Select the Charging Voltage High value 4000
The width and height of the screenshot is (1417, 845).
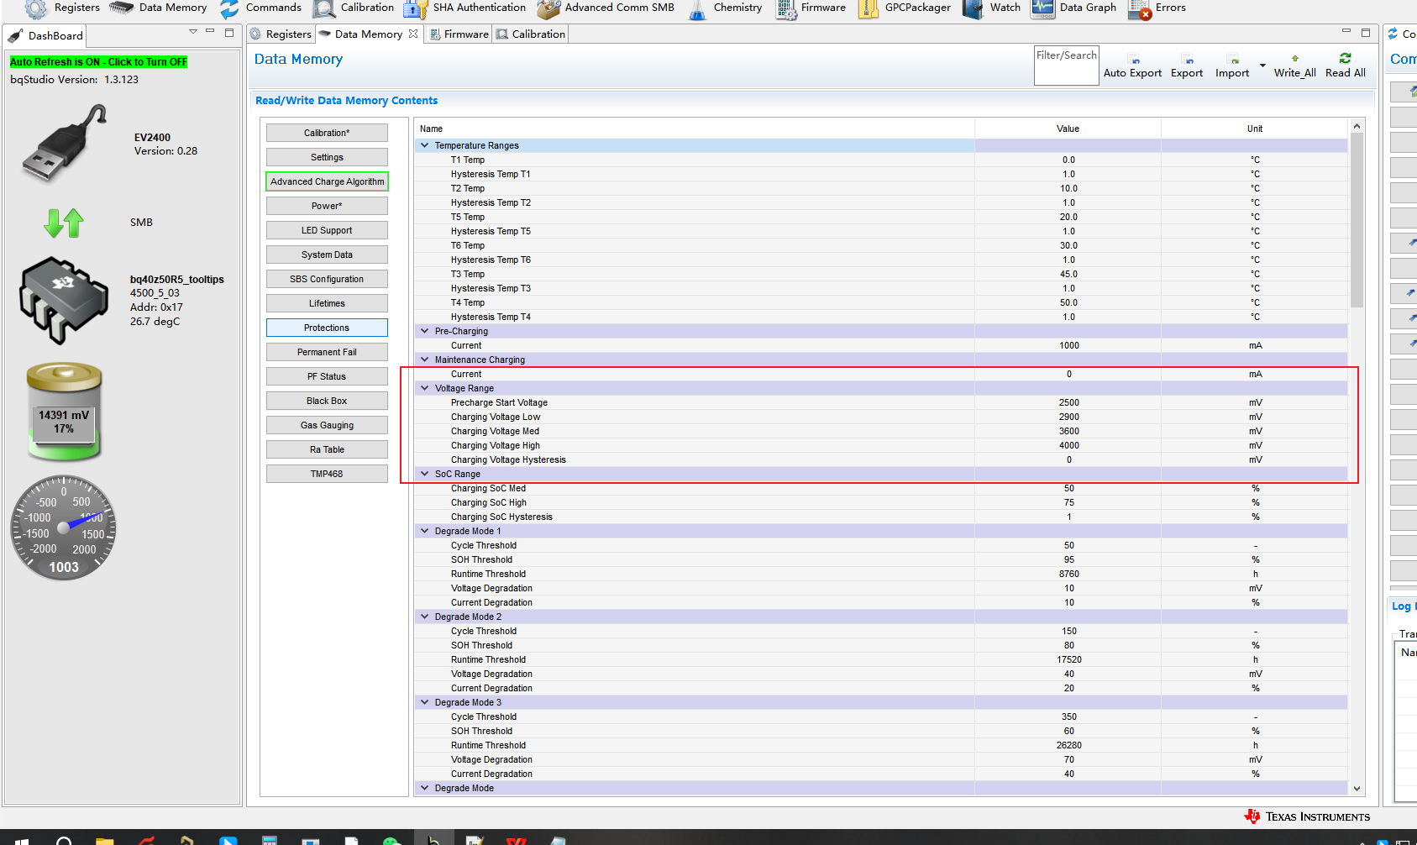point(1068,445)
